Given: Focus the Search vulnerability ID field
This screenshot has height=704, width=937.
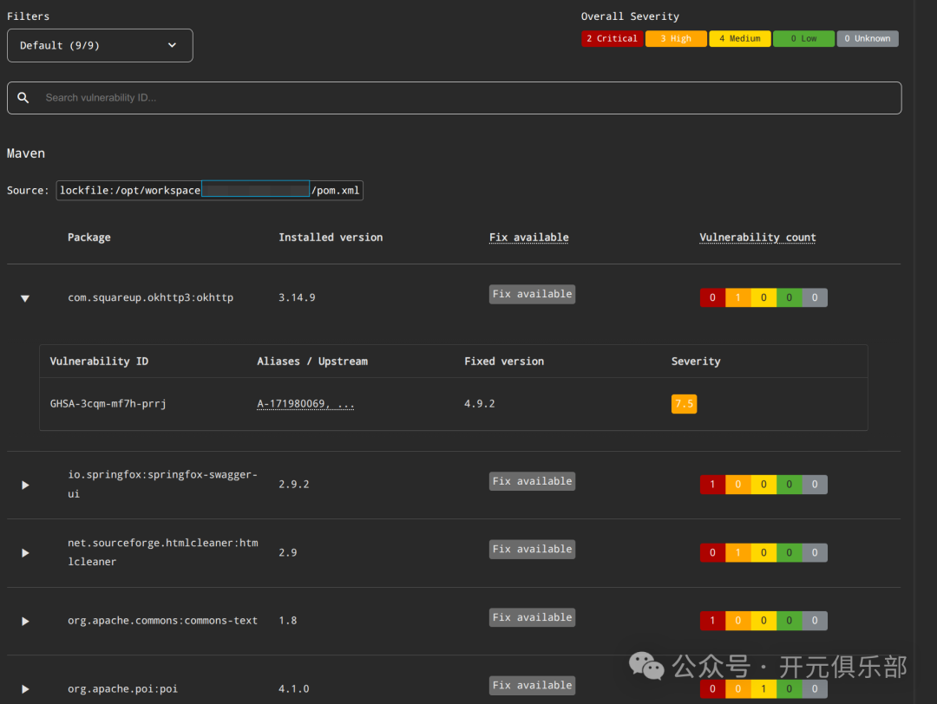Looking at the screenshot, I should point(454,98).
